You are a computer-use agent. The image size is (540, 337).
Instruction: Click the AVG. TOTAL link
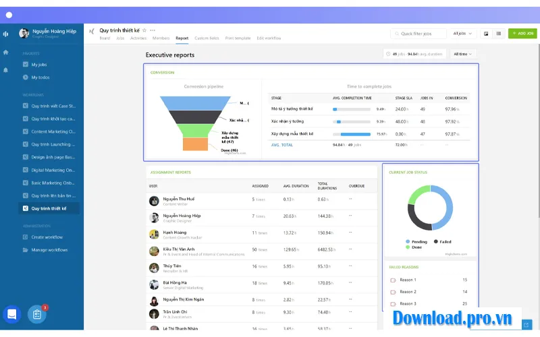pyautogui.click(x=282, y=145)
